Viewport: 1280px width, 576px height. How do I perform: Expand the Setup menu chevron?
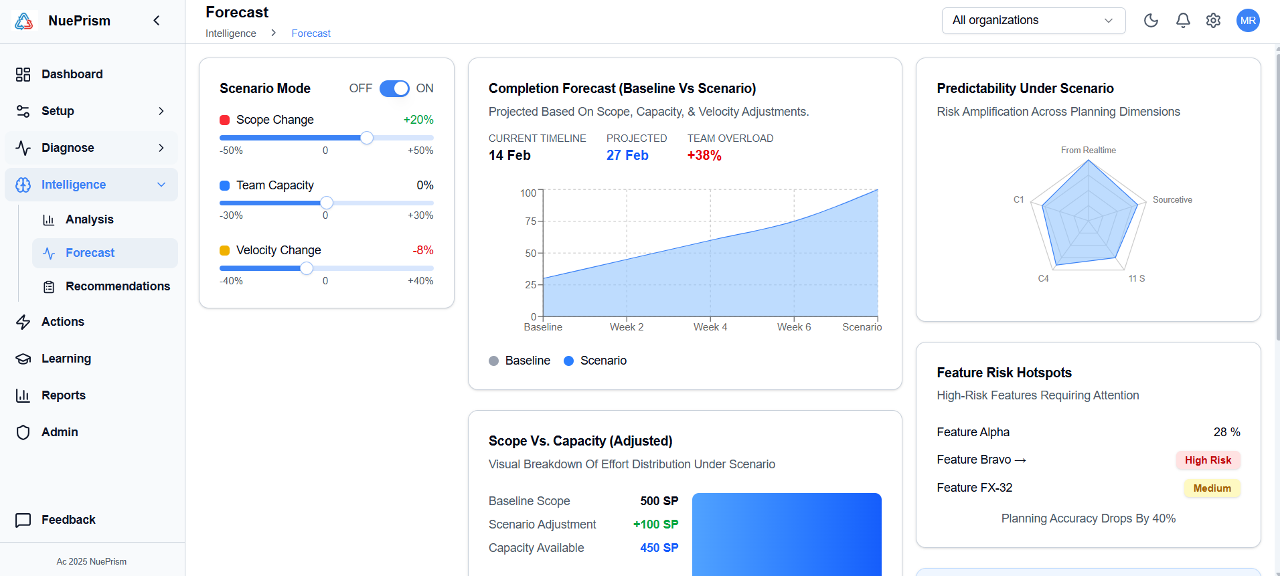[x=161, y=111]
